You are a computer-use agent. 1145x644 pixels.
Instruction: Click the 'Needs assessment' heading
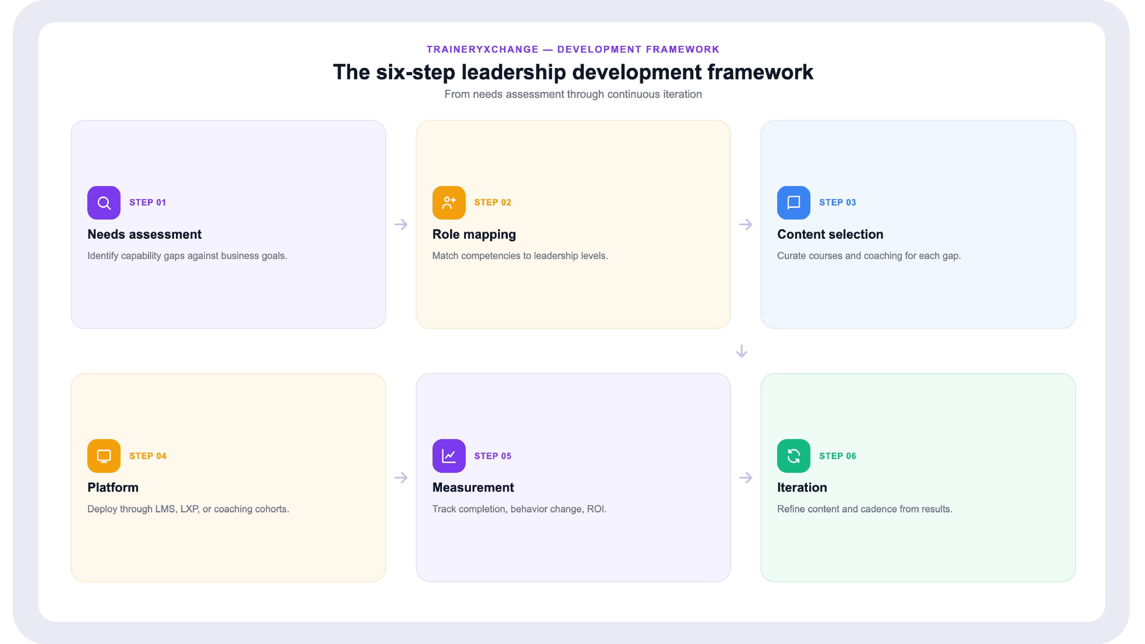145,234
